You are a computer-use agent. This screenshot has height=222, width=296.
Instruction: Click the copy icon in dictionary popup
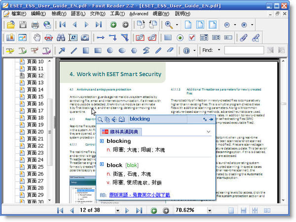coord(107,119)
